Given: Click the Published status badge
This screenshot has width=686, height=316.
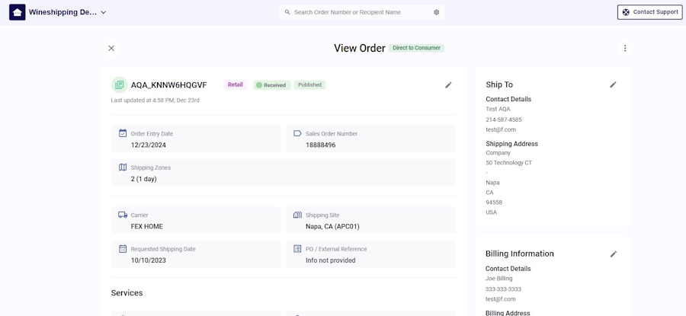Looking at the screenshot, I should click(x=310, y=85).
